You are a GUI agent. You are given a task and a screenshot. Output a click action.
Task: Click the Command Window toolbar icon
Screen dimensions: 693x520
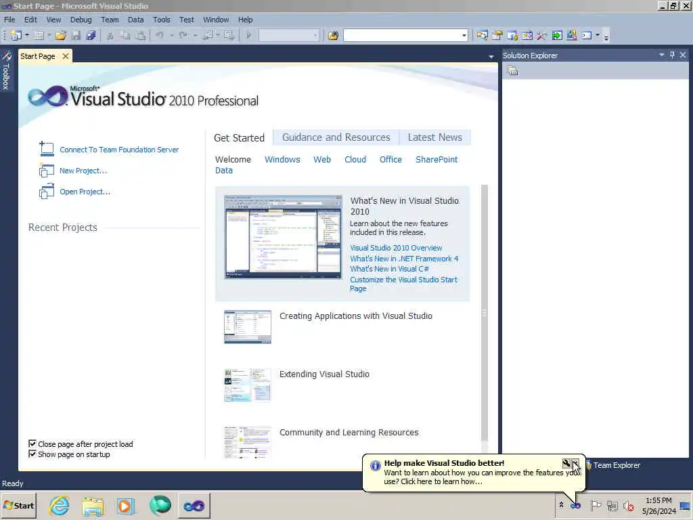(587, 35)
